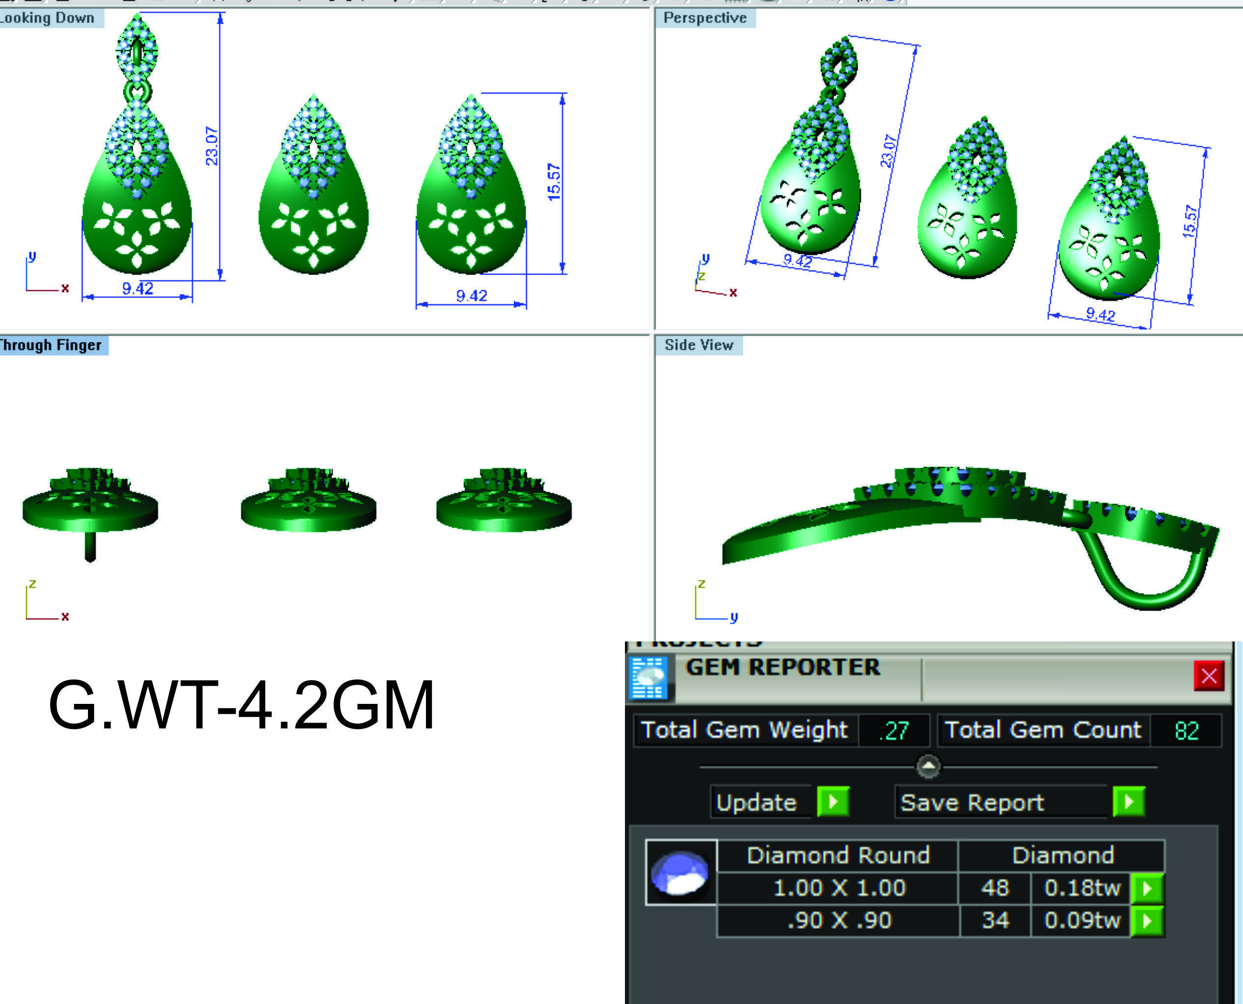Image resolution: width=1243 pixels, height=1004 pixels.
Task: Select the 23.07 dimension in Perspective viewport
Action: (x=888, y=151)
